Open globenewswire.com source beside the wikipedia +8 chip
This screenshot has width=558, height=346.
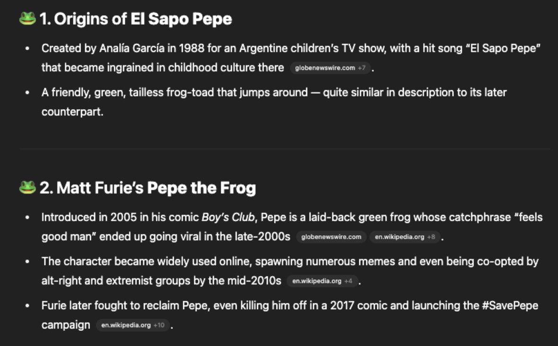(331, 237)
